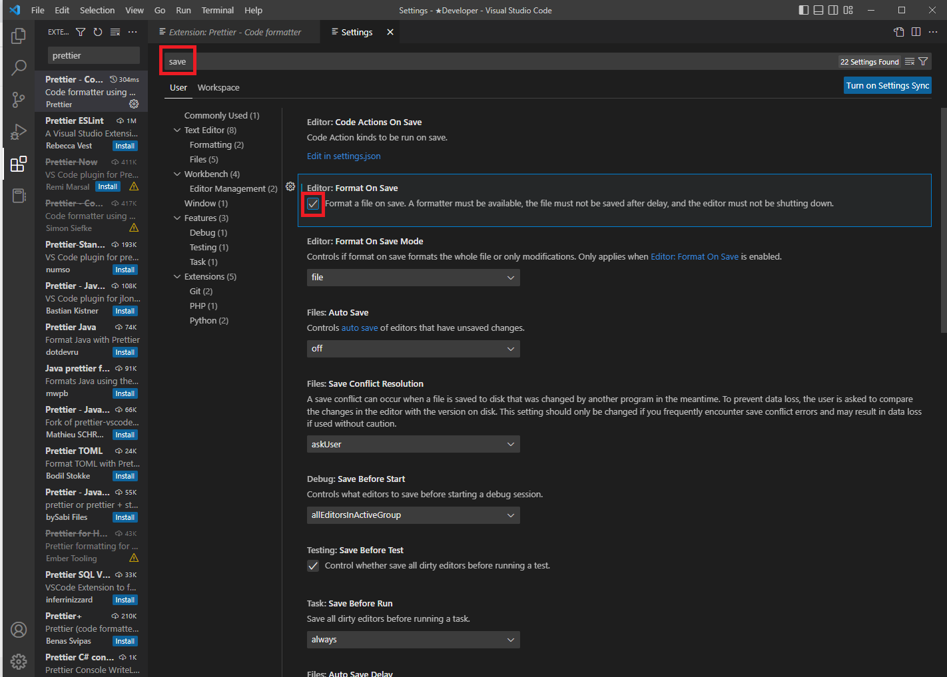947x677 pixels.
Task: Click the auto save link
Action: pos(360,328)
